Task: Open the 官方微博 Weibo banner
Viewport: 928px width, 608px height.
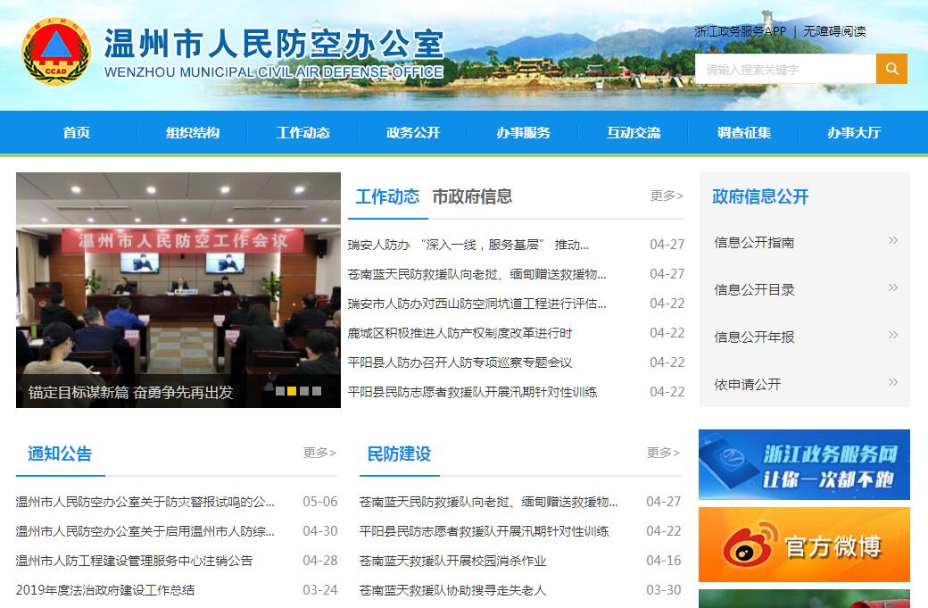Action: tap(804, 545)
